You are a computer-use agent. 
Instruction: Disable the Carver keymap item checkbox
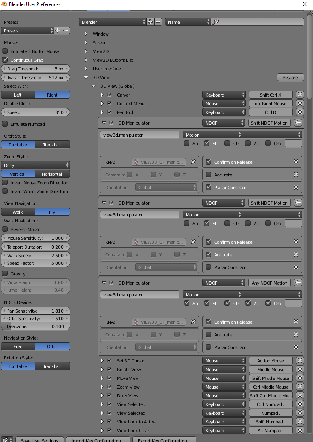tap(110, 95)
